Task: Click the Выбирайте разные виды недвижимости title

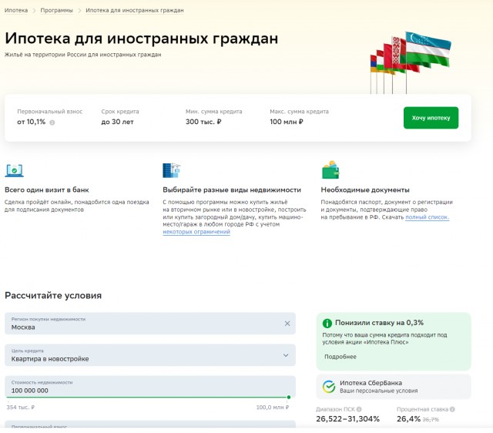Action: [x=232, y=190]
